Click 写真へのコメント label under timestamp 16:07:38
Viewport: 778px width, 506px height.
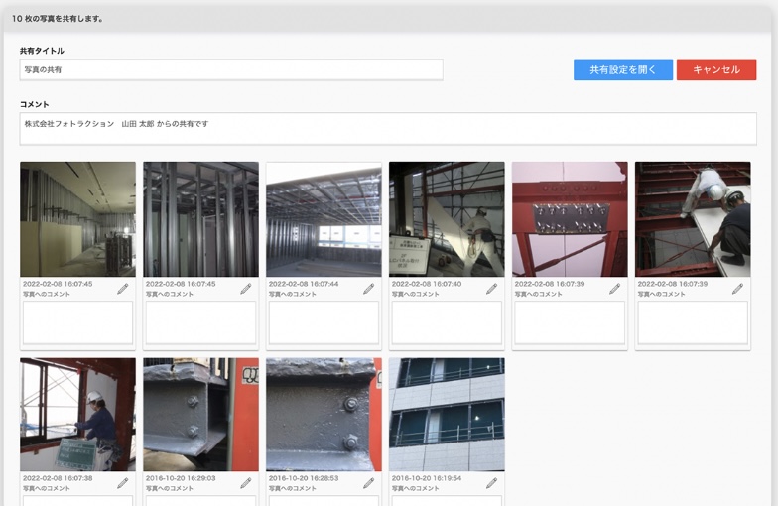pyautogui.click(x=46, y=488)
